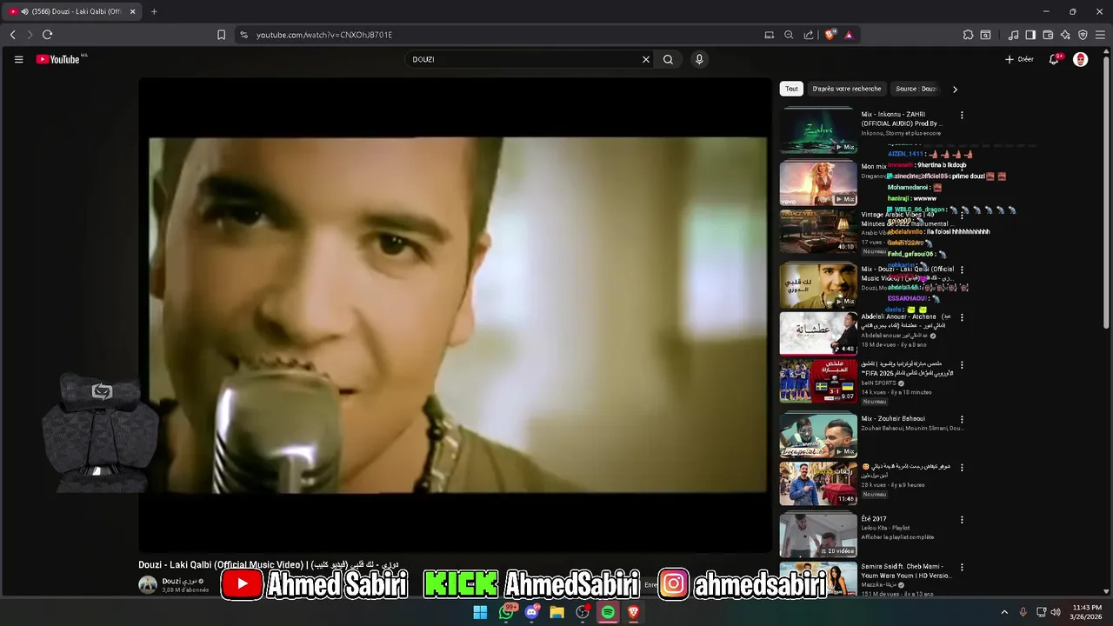Image resolution: width=1113 pixels, height=626 pixels.
Task: Select the 'Tout' filter chip
Action: click(x=791, y=89)
